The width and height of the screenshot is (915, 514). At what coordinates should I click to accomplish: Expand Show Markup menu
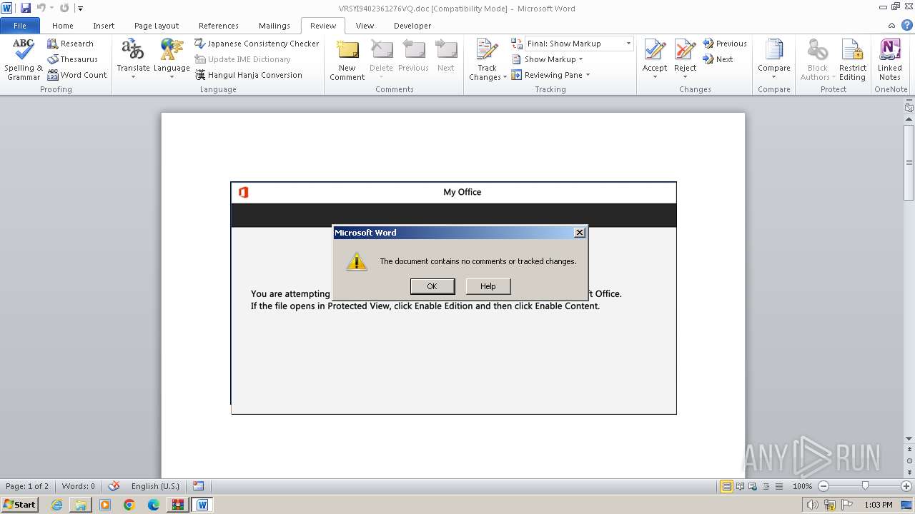tap(548, 59)
